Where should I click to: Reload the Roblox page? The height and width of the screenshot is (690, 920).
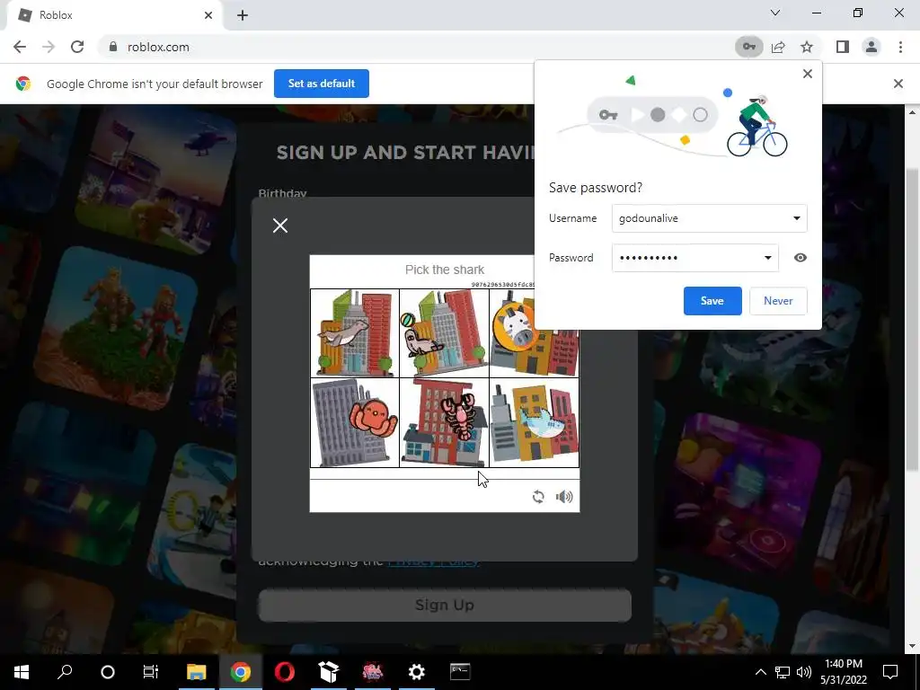77,47
